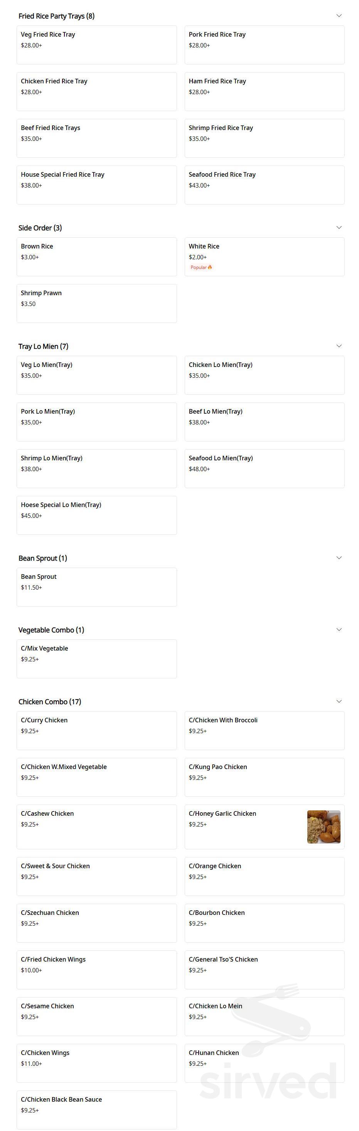Select the White Rice side order
359x1131 pixels.
point(264,252)
